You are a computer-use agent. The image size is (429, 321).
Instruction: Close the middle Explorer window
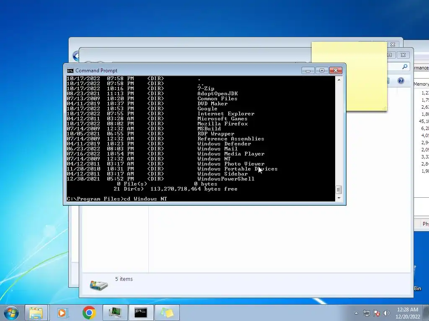click(403, 55)
